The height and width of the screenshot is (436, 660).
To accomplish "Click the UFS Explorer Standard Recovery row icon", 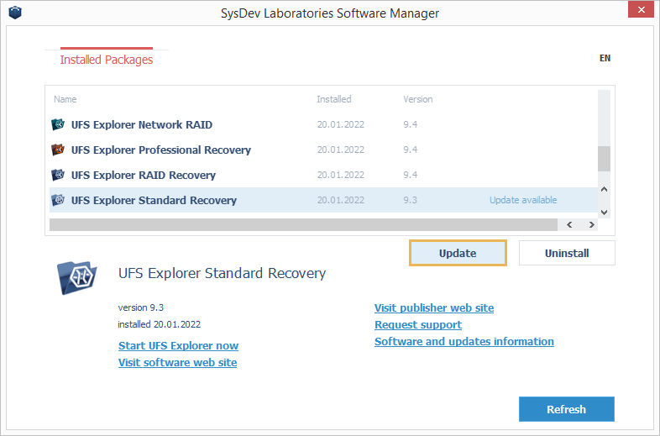I will tap(58, 200).
